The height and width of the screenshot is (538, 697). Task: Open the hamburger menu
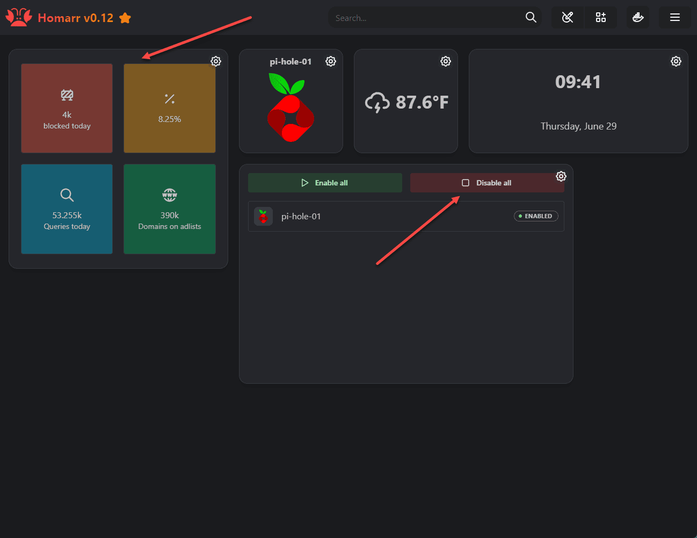click(x=675, y=17)
